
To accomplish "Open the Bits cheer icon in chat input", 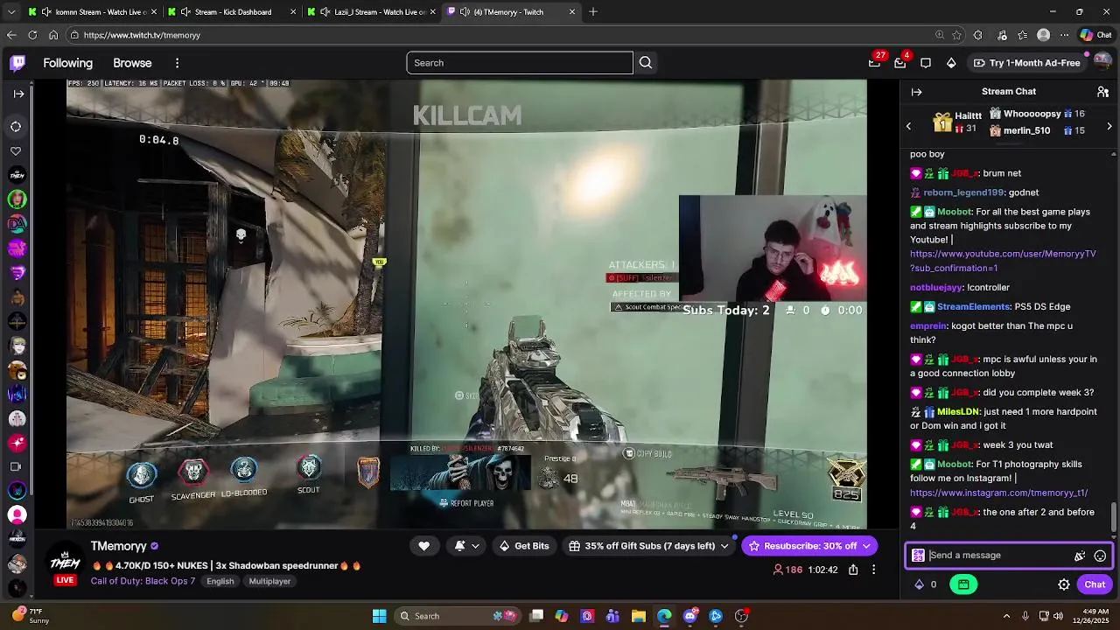I will (1080, 556).
